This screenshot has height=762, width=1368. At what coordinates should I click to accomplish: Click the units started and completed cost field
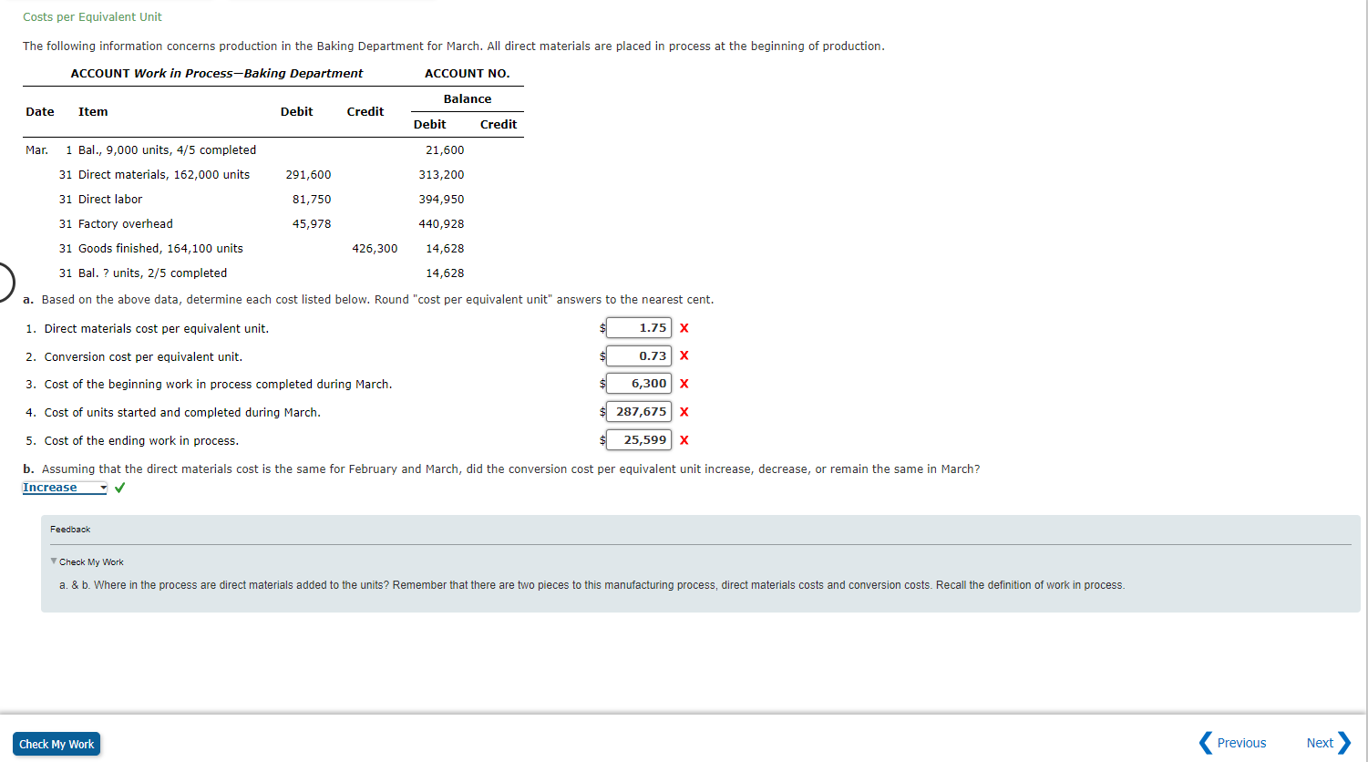[x=638, y=411]
